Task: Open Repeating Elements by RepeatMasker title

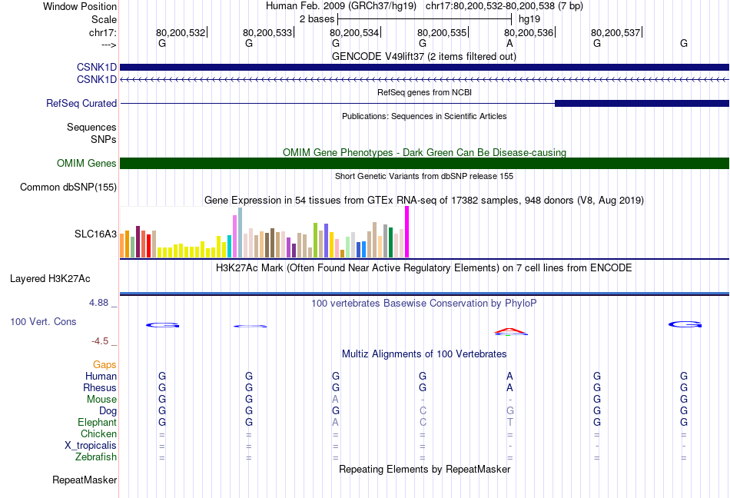Action: point(424,469)
